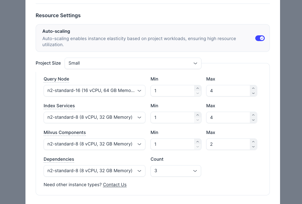This screenshot has width=302, height=204.
Task: Toggle the Auto-scaling switch off
Action: tap(260, 38)
